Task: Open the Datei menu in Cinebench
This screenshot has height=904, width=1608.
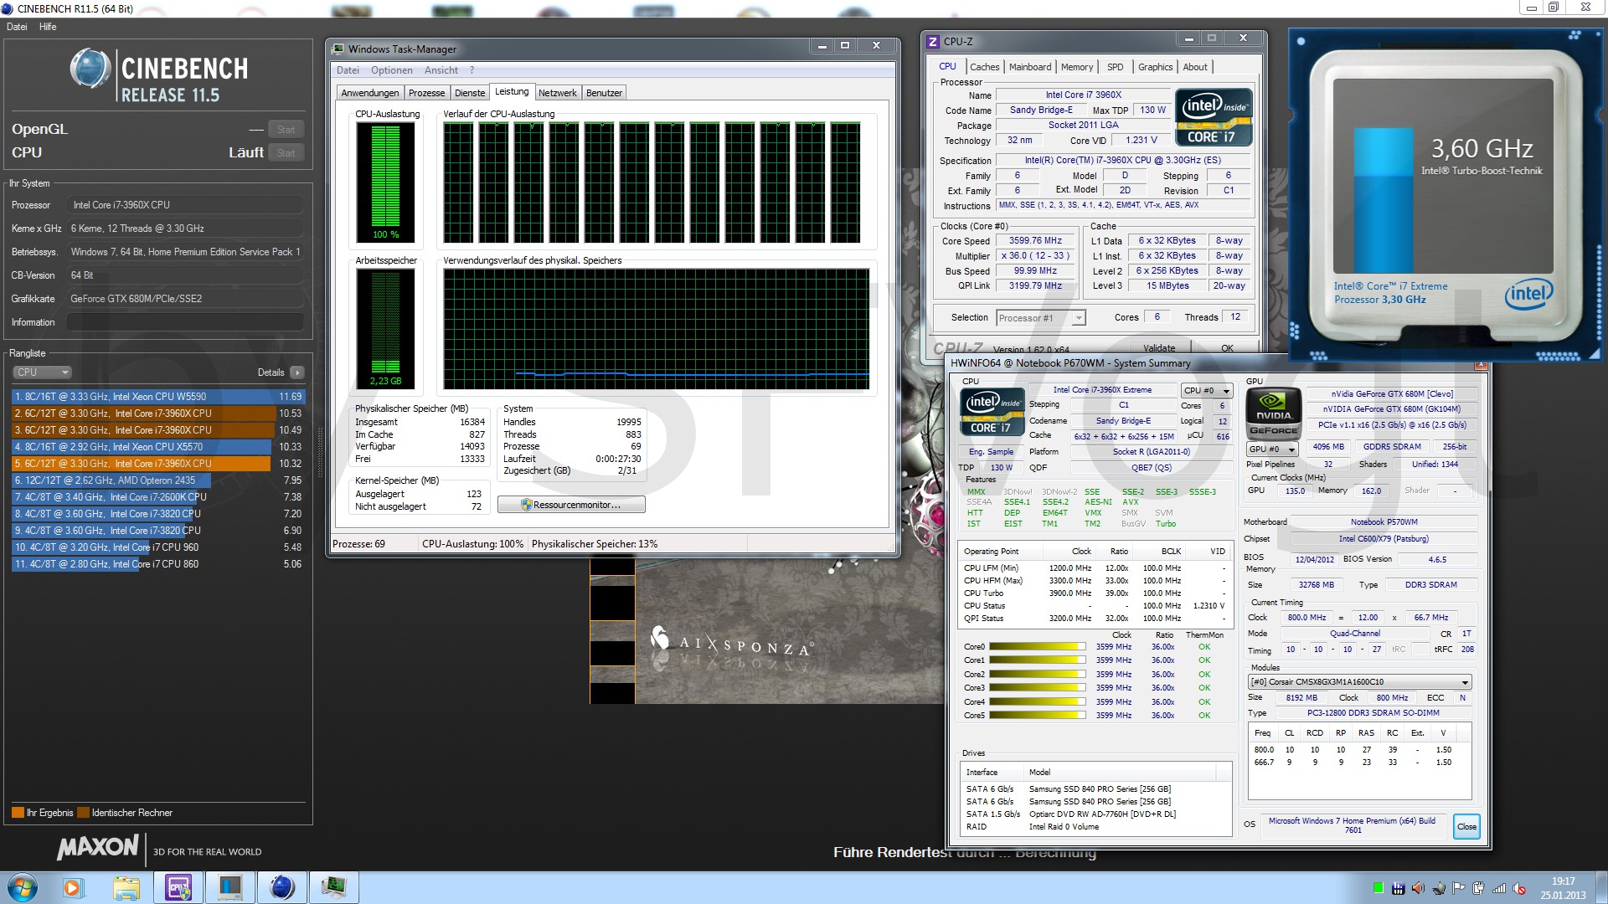Action: 17,27
